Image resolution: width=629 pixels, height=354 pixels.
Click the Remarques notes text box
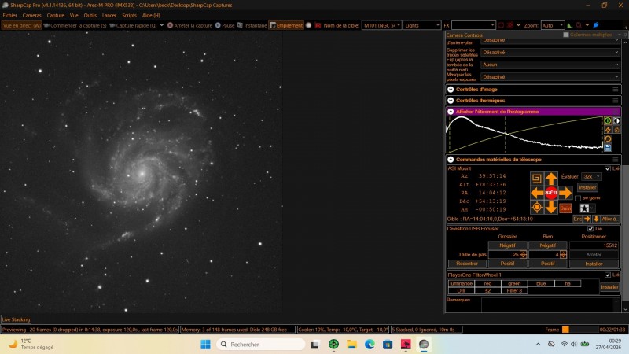[x=550, y=304]
